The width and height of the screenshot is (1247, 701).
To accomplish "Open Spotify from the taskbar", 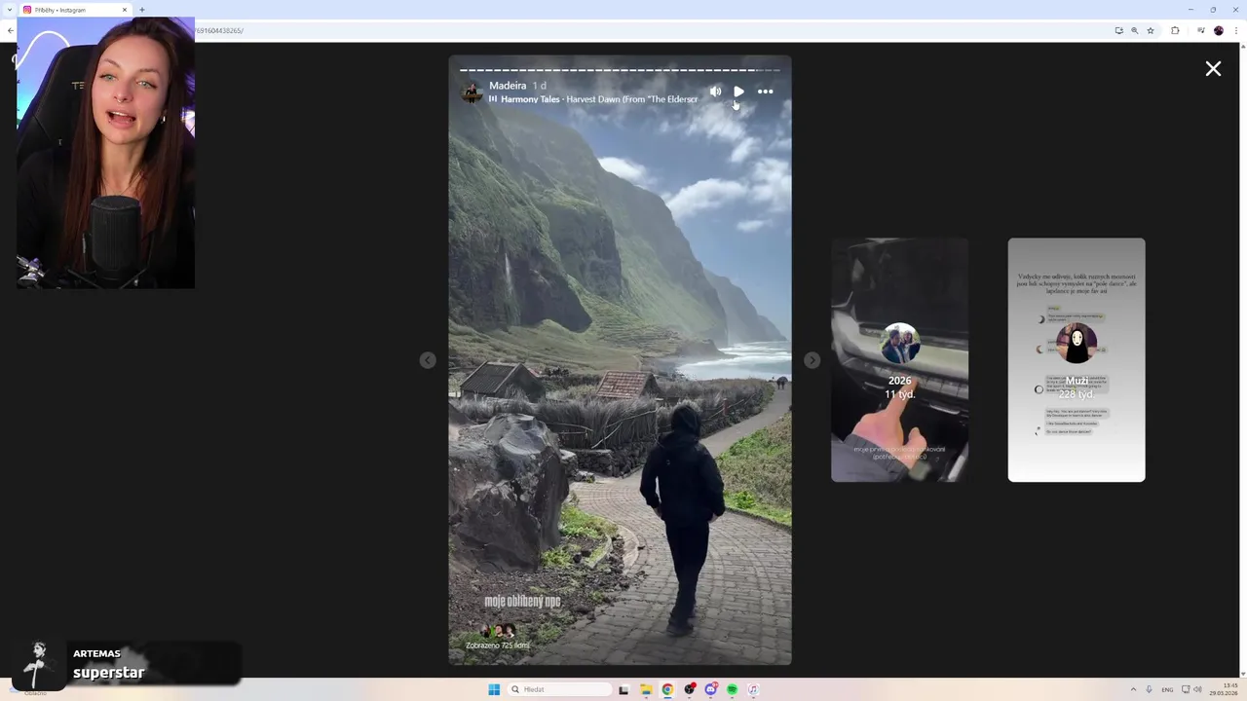I will coord(732,689).
